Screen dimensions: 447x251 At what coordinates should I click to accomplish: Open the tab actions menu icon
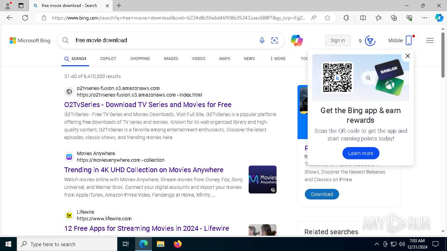pyautogui.click(x=21, y=6)
